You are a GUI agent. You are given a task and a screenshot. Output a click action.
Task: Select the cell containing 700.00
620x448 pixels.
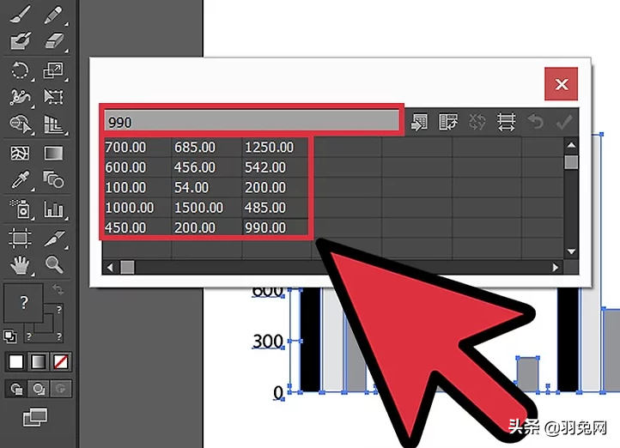point(137,148)
